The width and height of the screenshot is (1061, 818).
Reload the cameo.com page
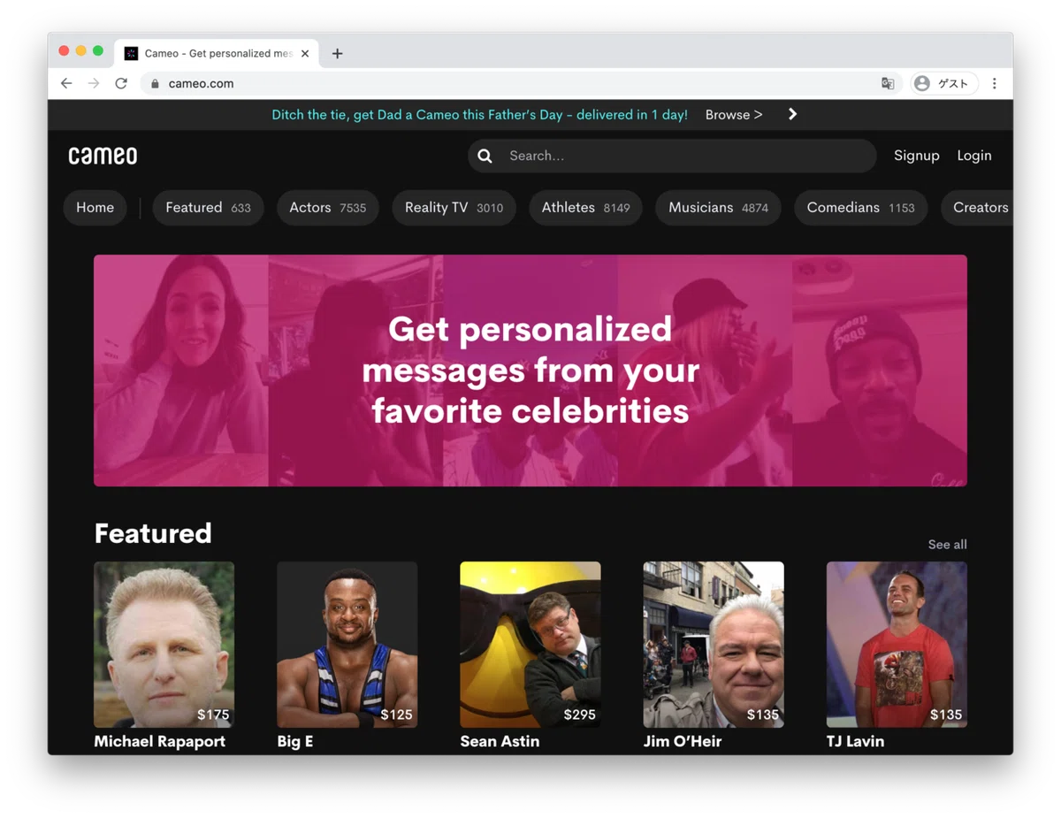point(121,83)
